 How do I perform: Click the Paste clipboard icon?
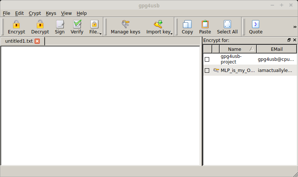pos(205,24)
